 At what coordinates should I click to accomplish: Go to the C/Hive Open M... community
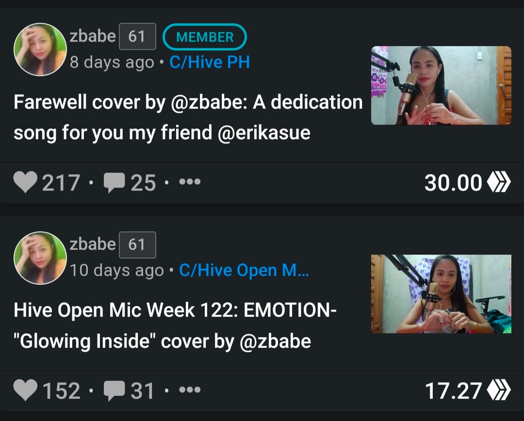244,270
